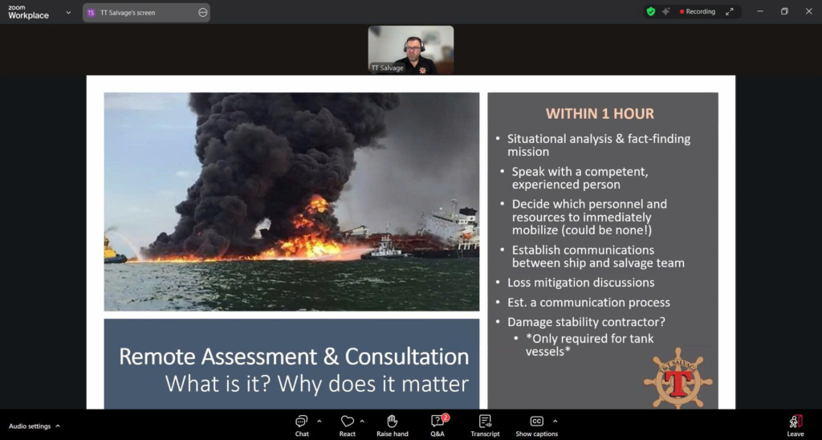
Task: Click the React heart icon
Action: point(347,422)
